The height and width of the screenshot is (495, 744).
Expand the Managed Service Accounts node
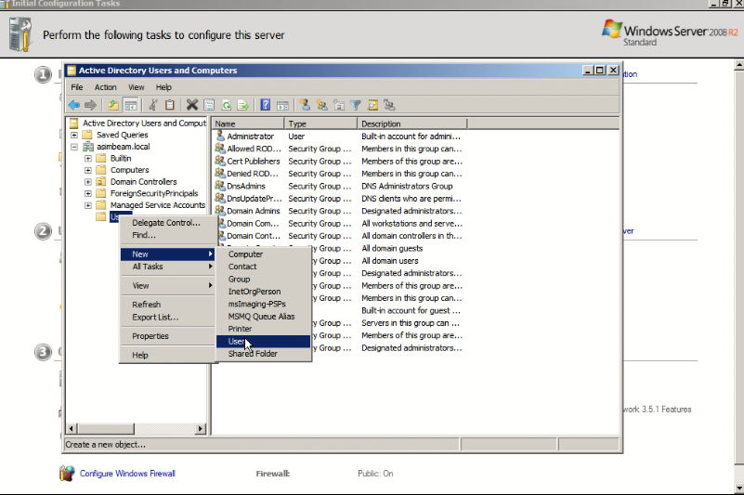(88, 205)
